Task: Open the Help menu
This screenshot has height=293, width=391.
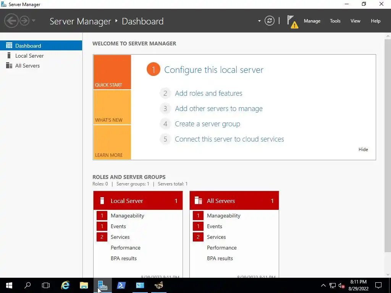Action: 376,21
